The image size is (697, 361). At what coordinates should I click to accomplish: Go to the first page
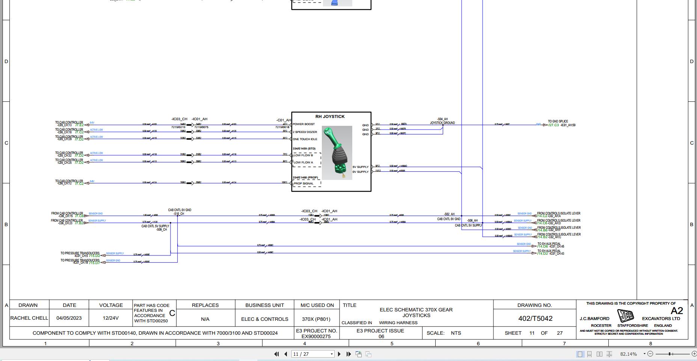(276, 354)
